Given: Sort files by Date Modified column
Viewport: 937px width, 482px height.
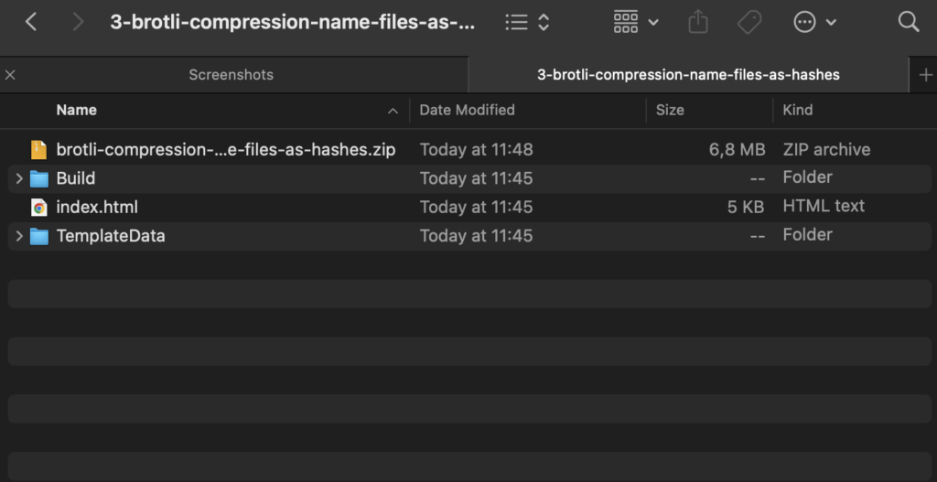Looking at the screenshot, I should click(x=467, y=110).
